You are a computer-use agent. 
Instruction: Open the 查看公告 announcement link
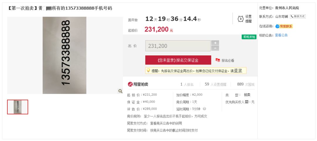[x=281, y=35]
